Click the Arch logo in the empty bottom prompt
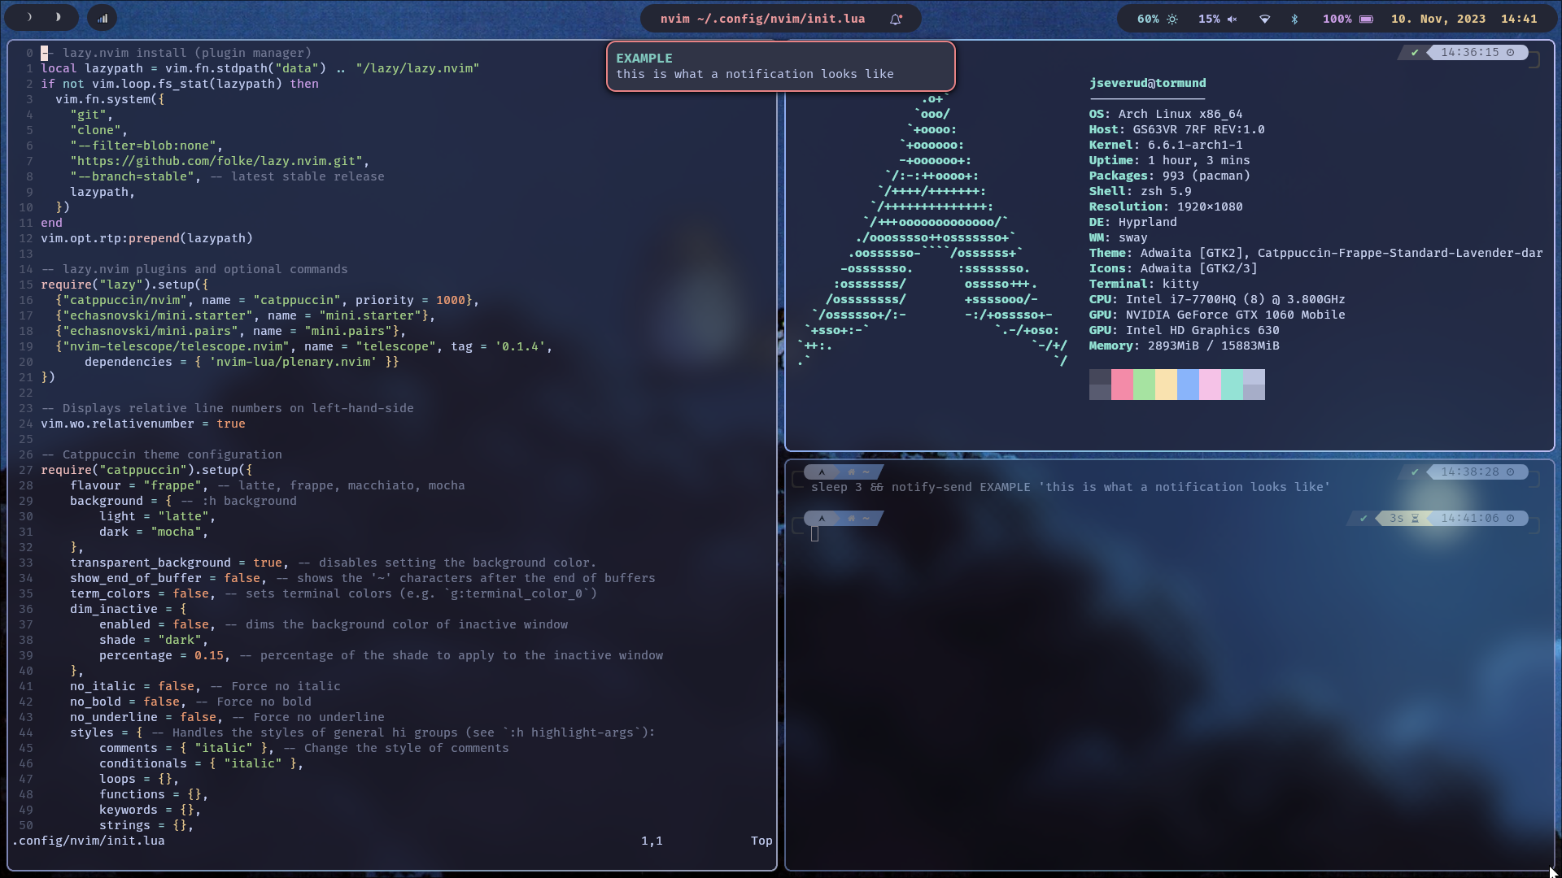This screenshot has height=878, width=1562. tap(822, 519)
